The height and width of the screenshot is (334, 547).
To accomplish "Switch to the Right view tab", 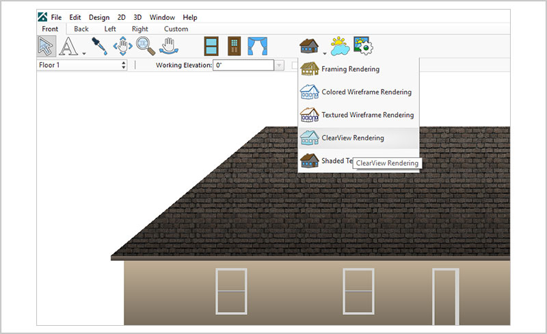I will pos(140,29).
